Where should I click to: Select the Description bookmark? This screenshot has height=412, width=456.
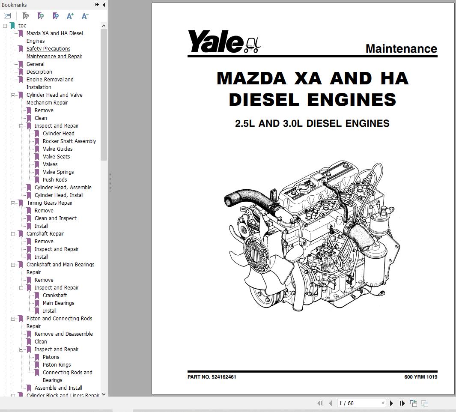pos(39,72)
